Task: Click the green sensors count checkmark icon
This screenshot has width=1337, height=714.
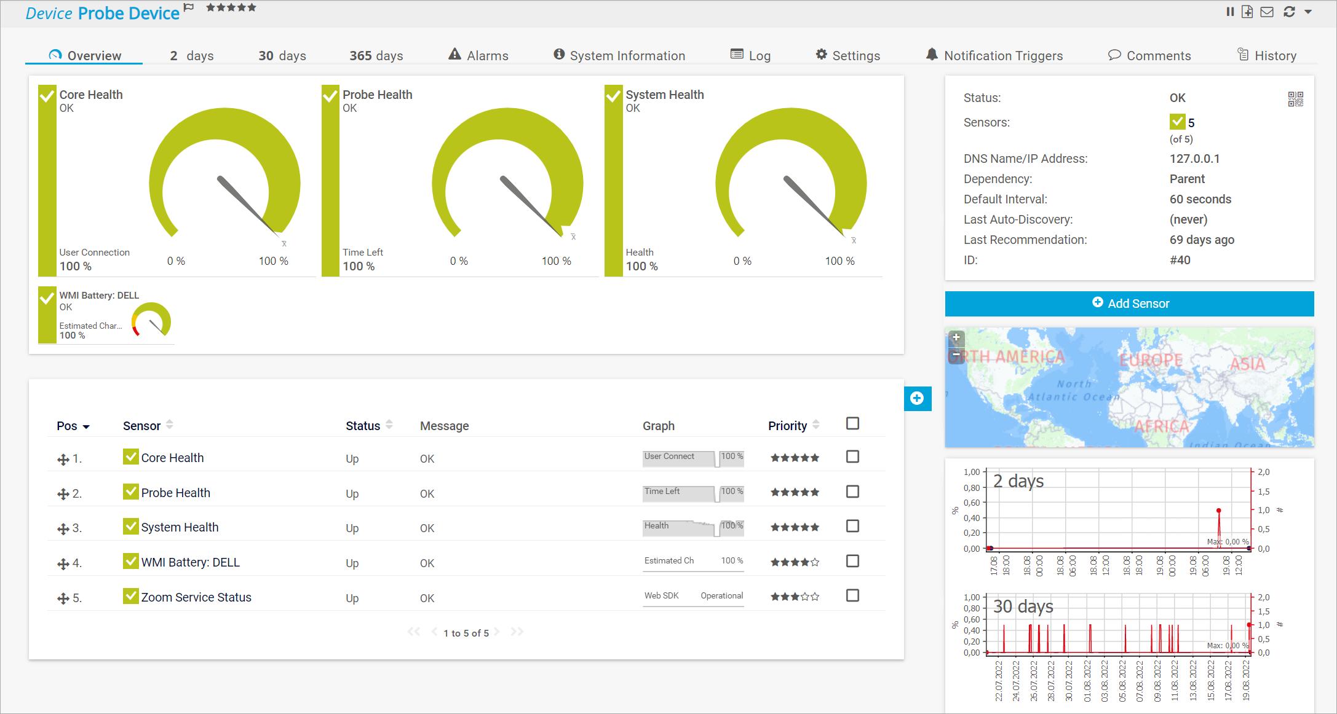Action: [x=1177, y=121]
